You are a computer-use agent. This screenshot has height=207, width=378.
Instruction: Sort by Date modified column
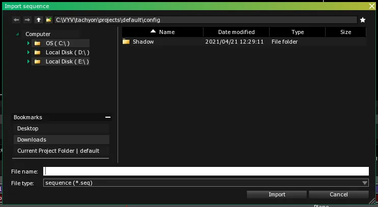click(x=236, y=32)
